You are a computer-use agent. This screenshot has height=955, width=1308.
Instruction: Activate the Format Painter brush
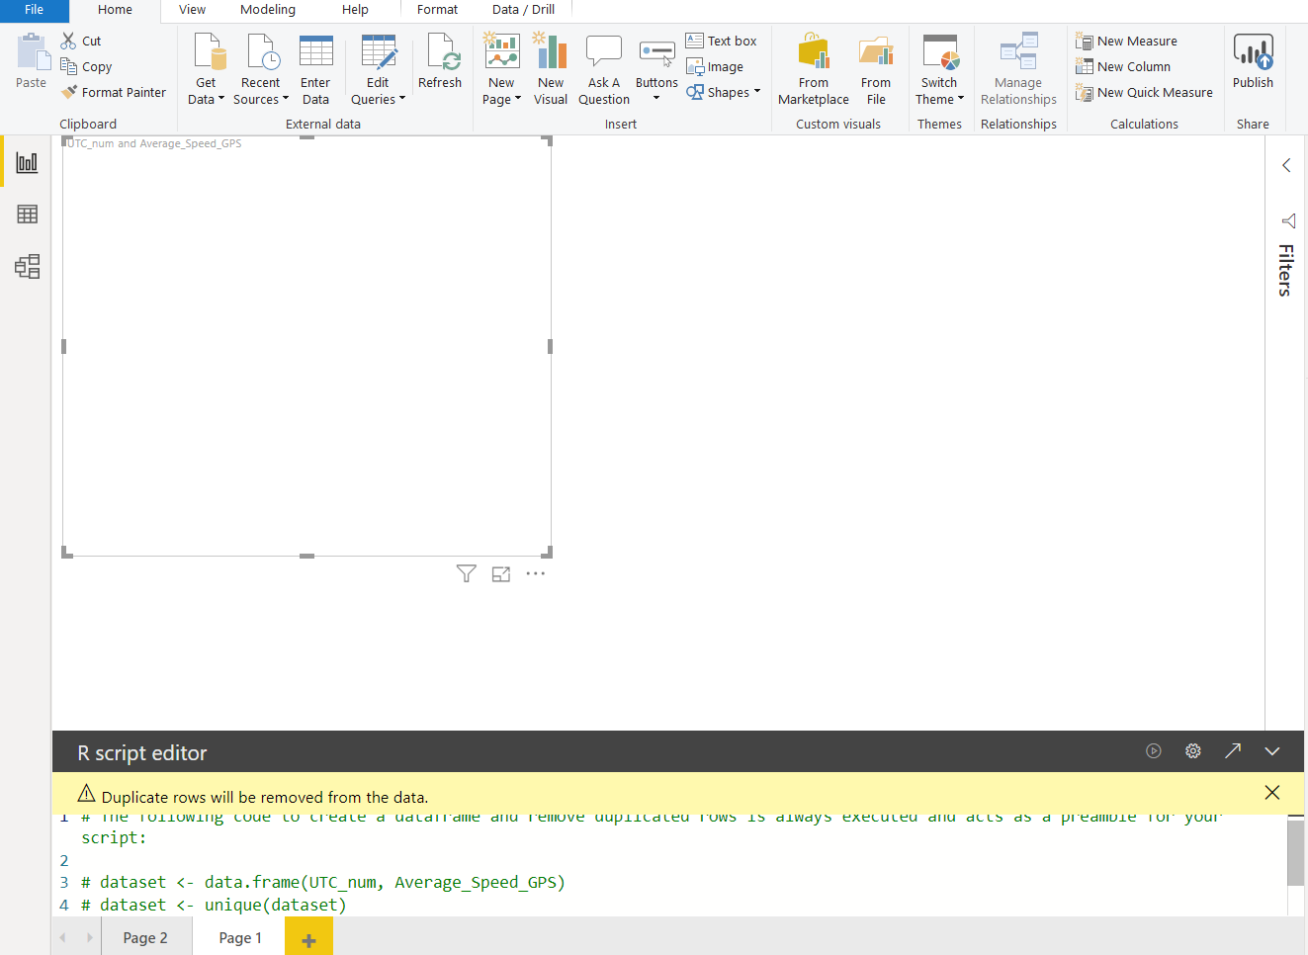click(68, 92)
